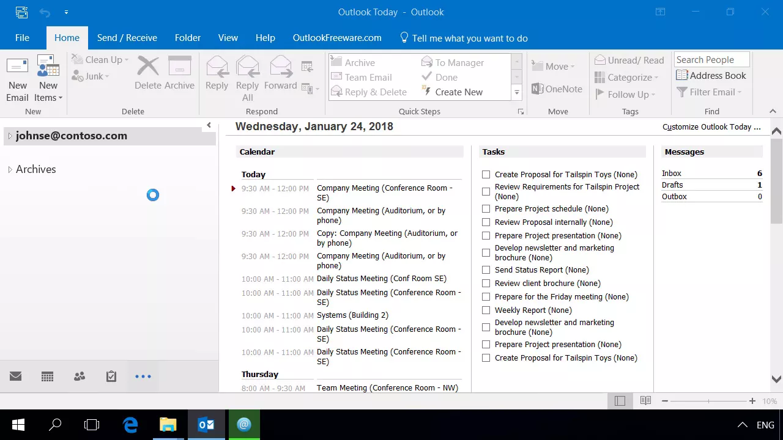Open the Address Book

(x=711, y=76)
